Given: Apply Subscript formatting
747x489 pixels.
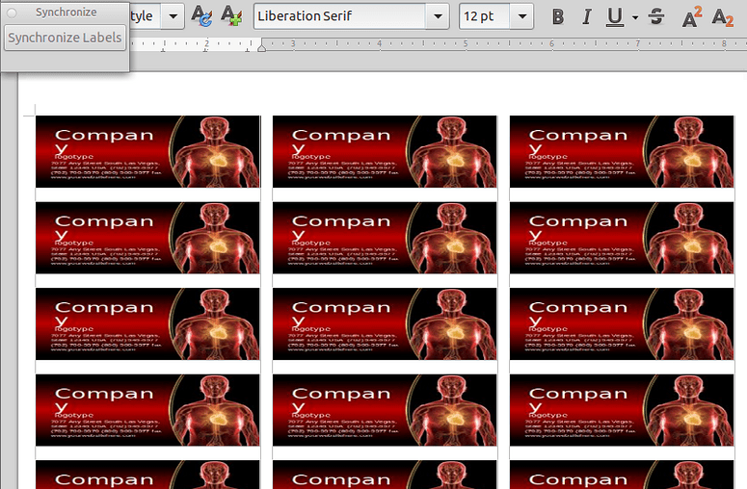Looking at the screenshot, I should tap(722, 17).
